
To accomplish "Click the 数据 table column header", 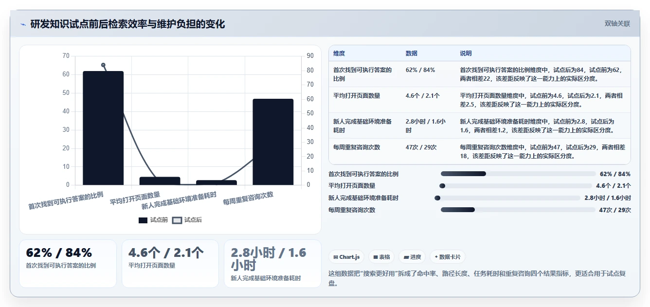I will pos(412,54).
